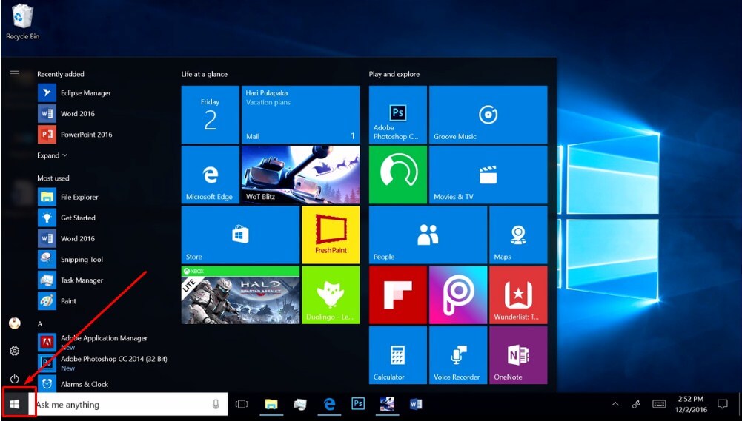Open Get Started app
This screenshot has height=421, width=742.
pos(67,218)
